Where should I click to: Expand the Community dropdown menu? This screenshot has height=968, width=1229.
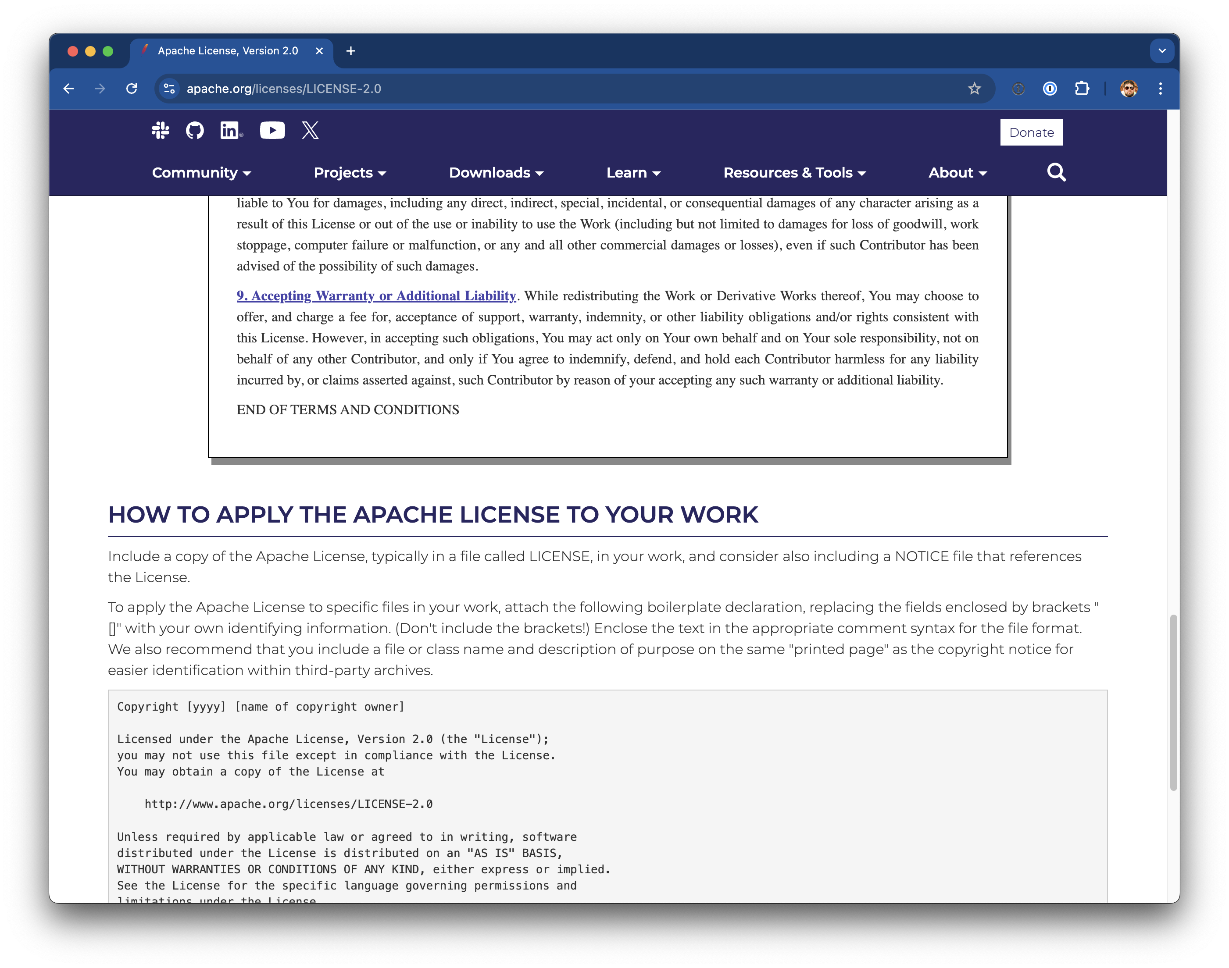coord(201,173)
